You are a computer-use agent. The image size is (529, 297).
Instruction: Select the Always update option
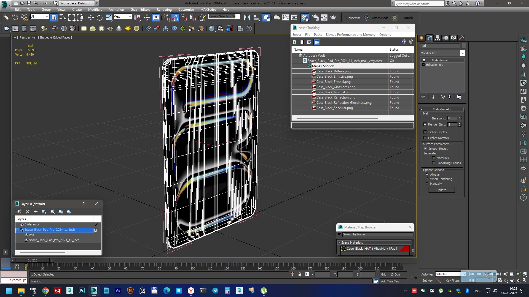coord(427,175)
